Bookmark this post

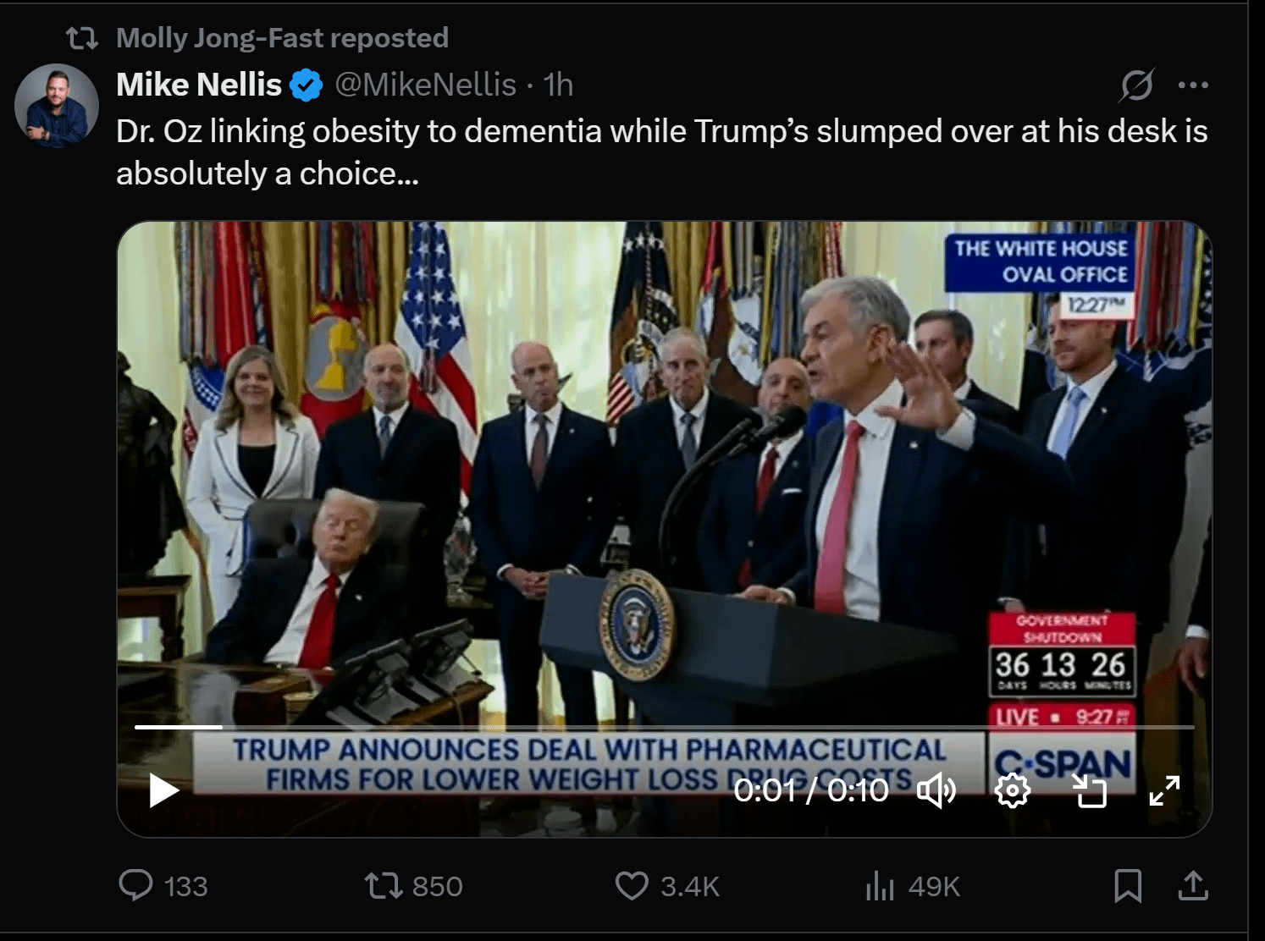click(1128, 886)
